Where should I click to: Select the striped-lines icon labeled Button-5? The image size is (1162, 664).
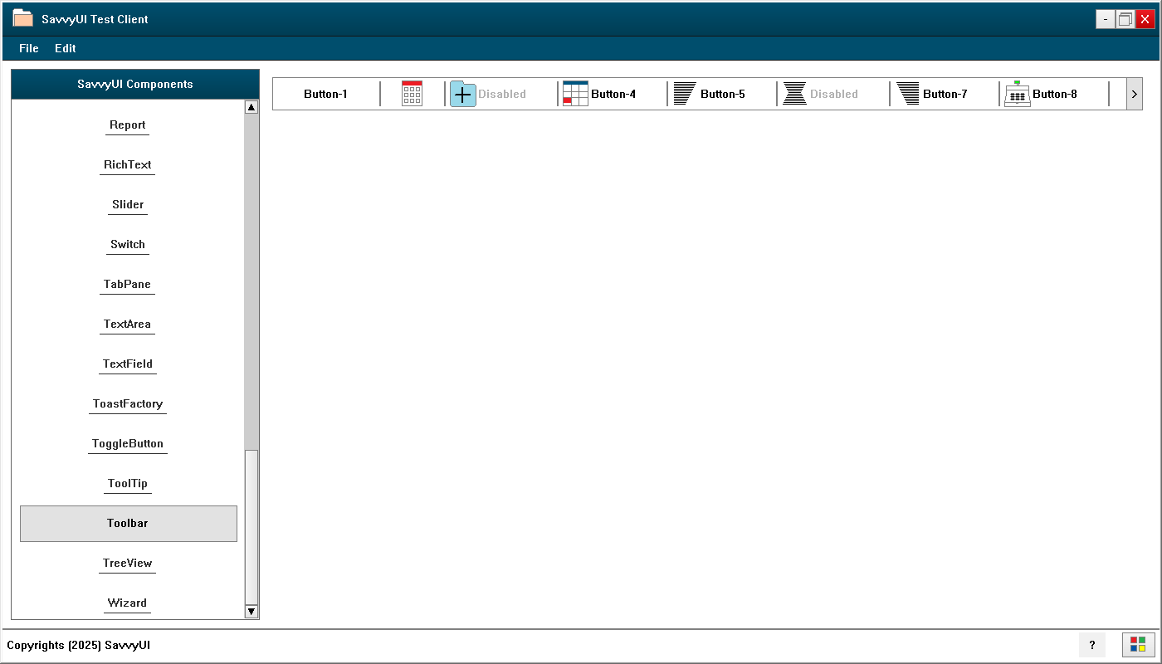click(686, 94)
